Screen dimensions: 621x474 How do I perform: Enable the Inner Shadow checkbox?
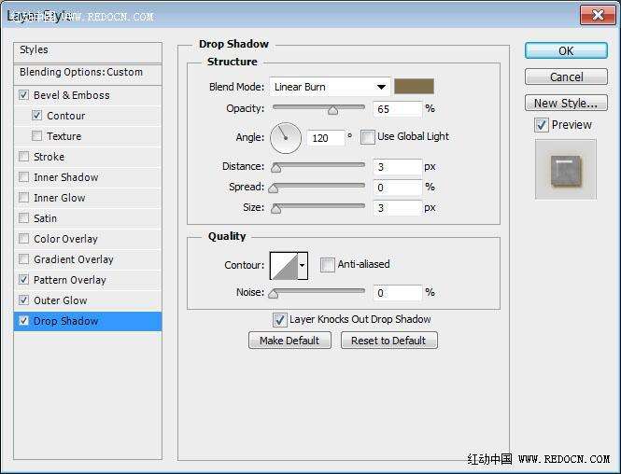pos(23,177)
